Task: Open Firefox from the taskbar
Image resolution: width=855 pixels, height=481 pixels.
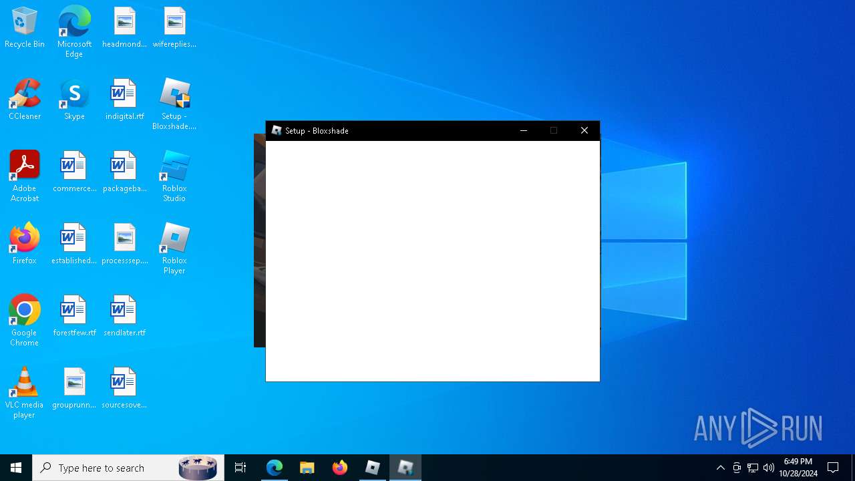Action: [x=340, y=468]
